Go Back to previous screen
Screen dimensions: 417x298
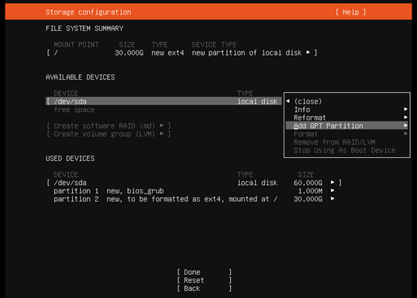click(x=205, y=289)
